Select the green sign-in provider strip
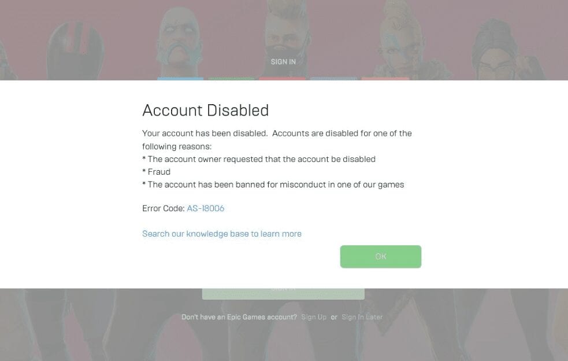The height and width of the screenshot is (361, 568). [231, 79]
